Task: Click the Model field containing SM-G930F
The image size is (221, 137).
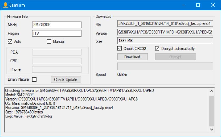Action: [x=57, y=25]
